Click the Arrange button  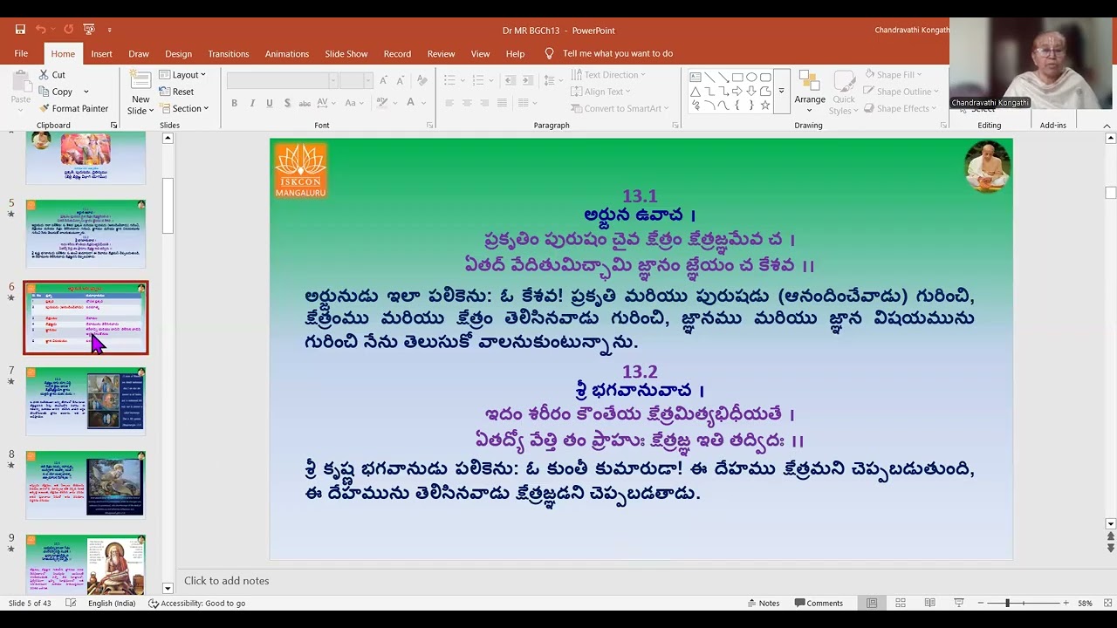click(810, 92)
